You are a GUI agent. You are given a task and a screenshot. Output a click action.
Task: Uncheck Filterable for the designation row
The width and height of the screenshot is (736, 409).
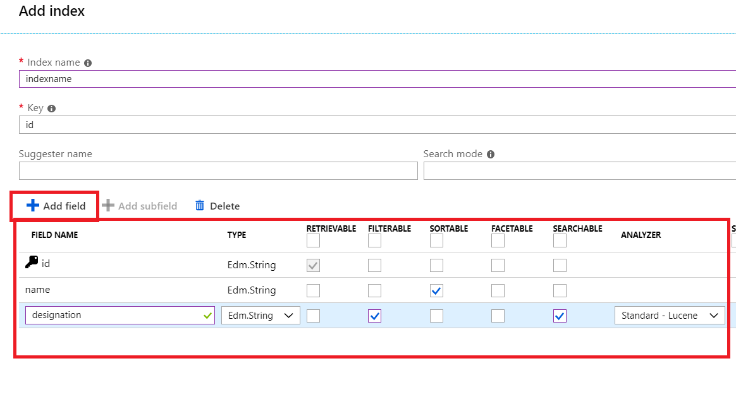point(375,315)
